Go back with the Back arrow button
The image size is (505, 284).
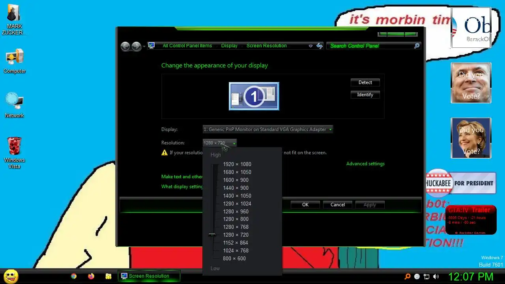pyautogui.click(x=125, y=46)
